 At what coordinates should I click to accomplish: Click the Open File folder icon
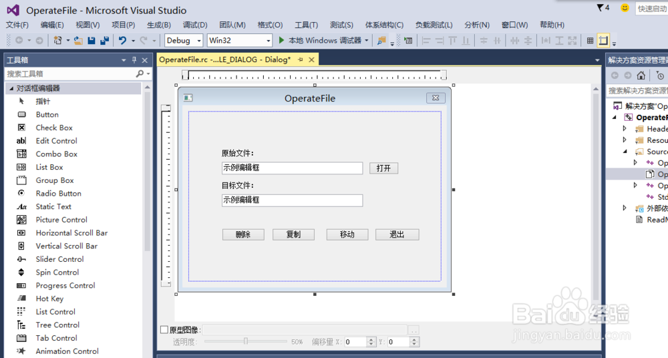pyautogui.click(x=78, y=41)
